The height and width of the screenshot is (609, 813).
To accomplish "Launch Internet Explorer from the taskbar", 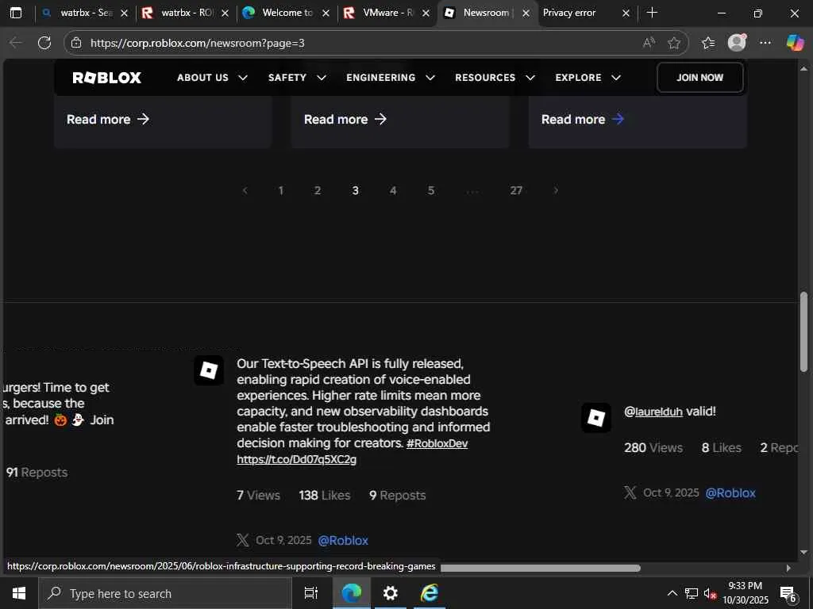I will click(x=430, y=593).
